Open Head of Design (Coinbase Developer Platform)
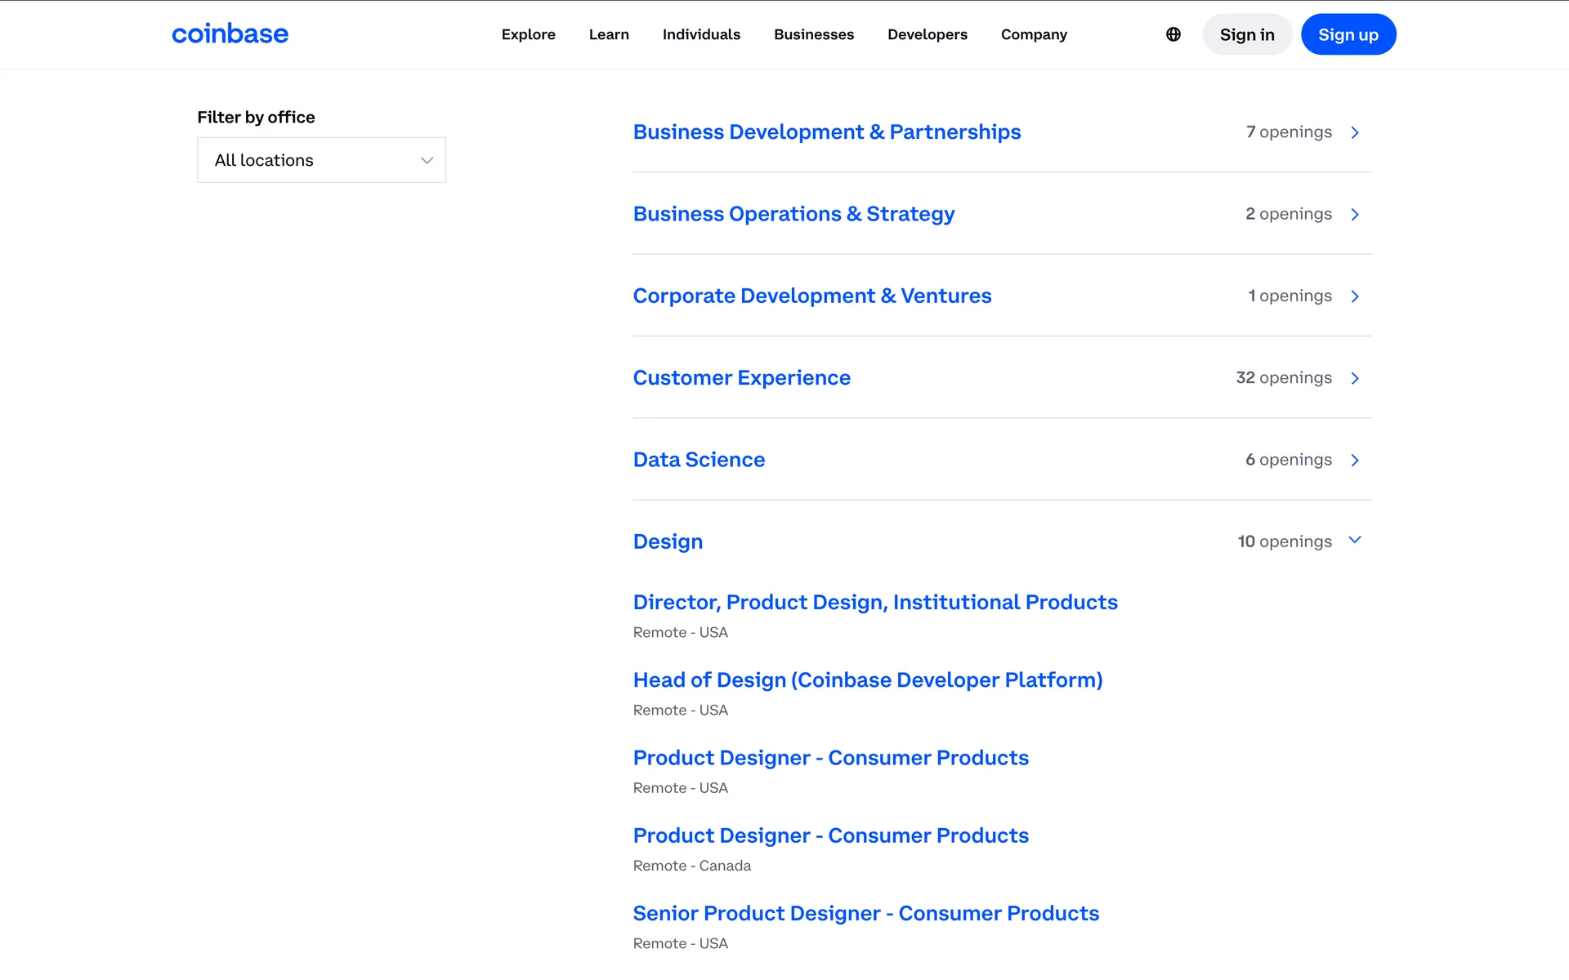Viewport: 1569px width, 980px height. coord(867,679)
